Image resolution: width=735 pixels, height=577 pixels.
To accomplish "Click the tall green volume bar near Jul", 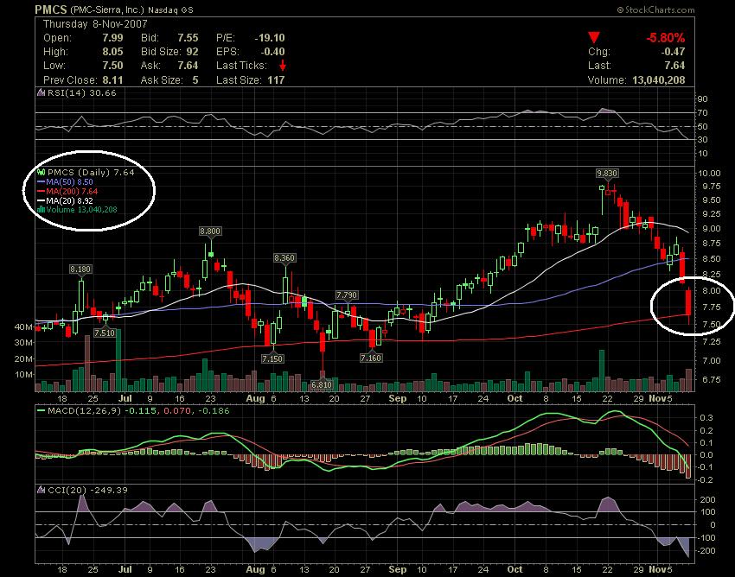I will [x=118, y=360].
